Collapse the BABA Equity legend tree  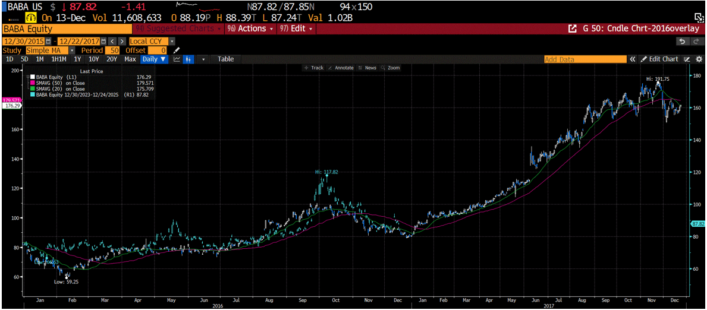tap(28, 77)
